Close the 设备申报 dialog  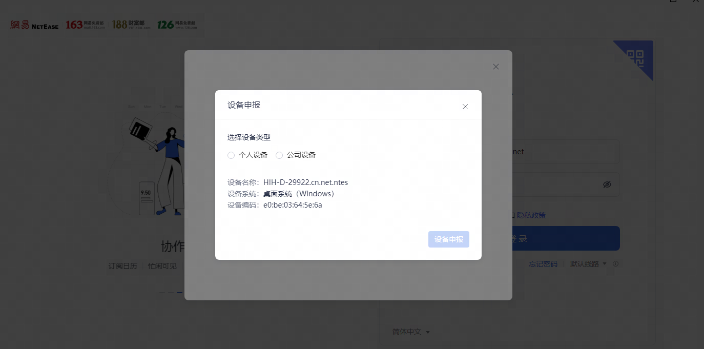(x=465, y=107)
